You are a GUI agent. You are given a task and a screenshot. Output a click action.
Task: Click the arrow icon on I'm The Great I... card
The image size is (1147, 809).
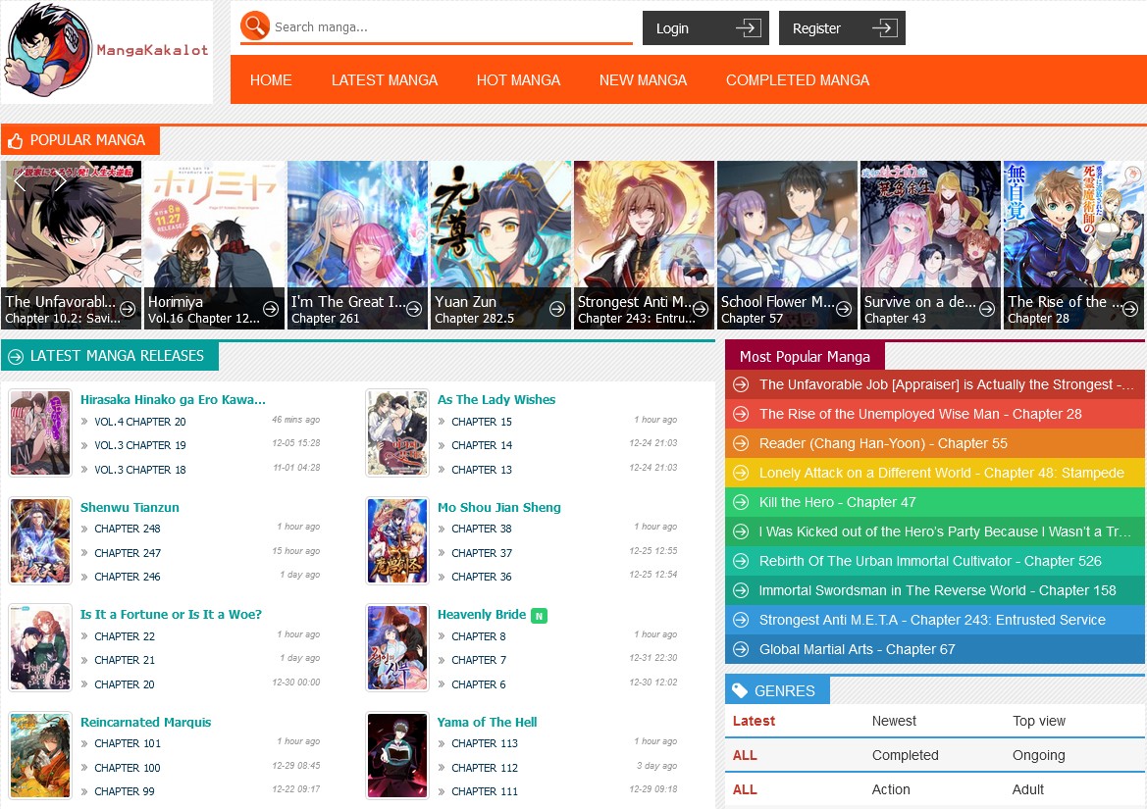(x=414, y=309)
